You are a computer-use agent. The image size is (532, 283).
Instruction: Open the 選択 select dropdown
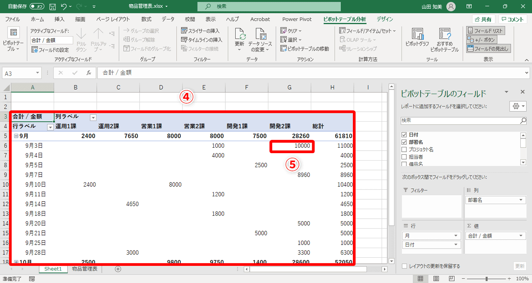(x=291, y=40)
